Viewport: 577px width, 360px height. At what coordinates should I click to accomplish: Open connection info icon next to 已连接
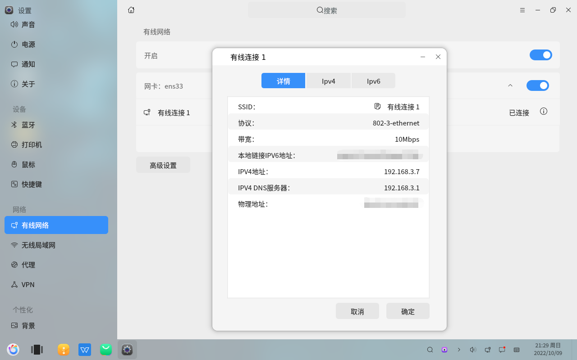(x=544, y=111)
